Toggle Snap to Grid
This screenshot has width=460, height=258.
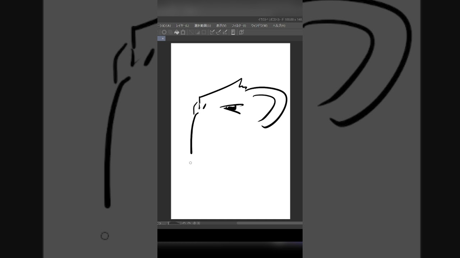[x=225, y=32]
